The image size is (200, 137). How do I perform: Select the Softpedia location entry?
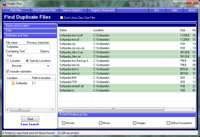click(21, 83)
